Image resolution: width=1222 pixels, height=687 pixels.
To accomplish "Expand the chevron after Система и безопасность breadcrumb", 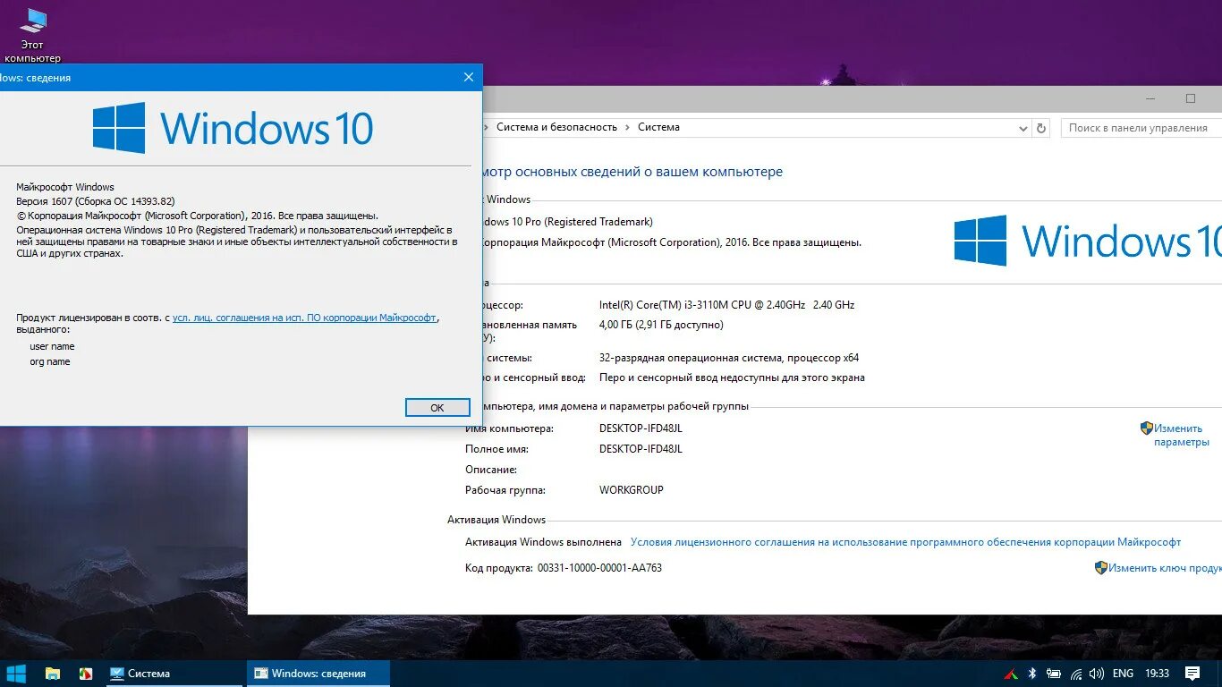I will pyautogui.click(x=628, y=127).
